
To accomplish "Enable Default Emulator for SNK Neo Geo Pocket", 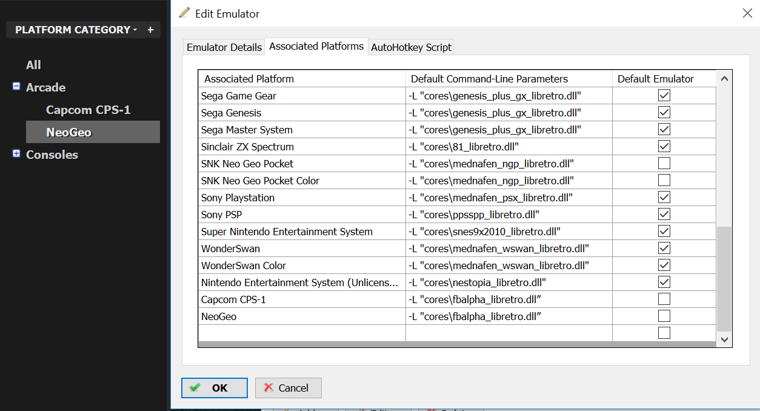I will [x=664, y=163].
